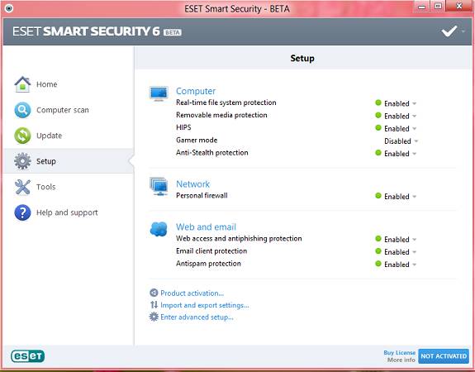Open the Network settings heading link

193,184
